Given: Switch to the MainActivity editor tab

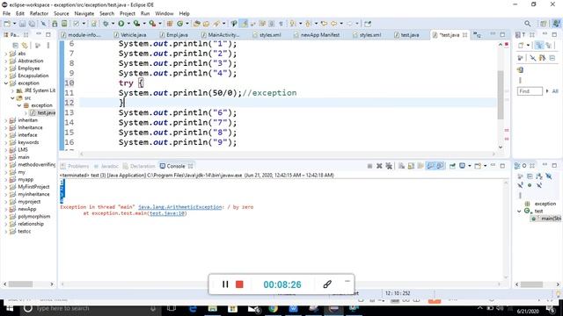Looking at the screenshot, I should [220, 35].
